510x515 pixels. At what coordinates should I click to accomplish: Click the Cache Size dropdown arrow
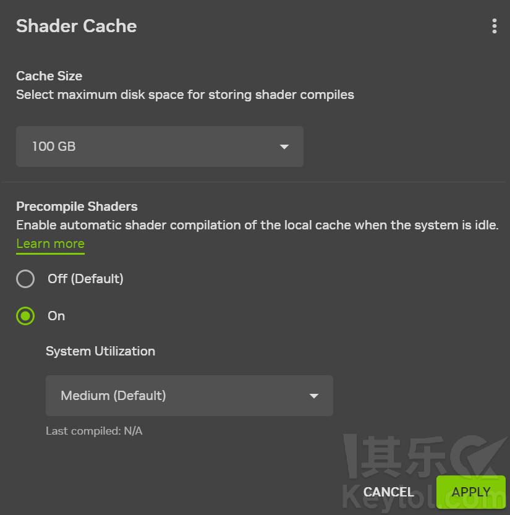[284, 147]
